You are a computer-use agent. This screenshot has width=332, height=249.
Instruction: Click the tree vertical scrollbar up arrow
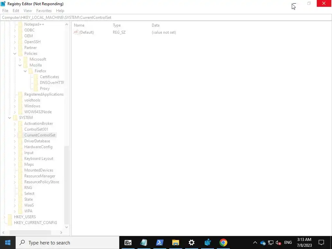(x=67, y=24)
